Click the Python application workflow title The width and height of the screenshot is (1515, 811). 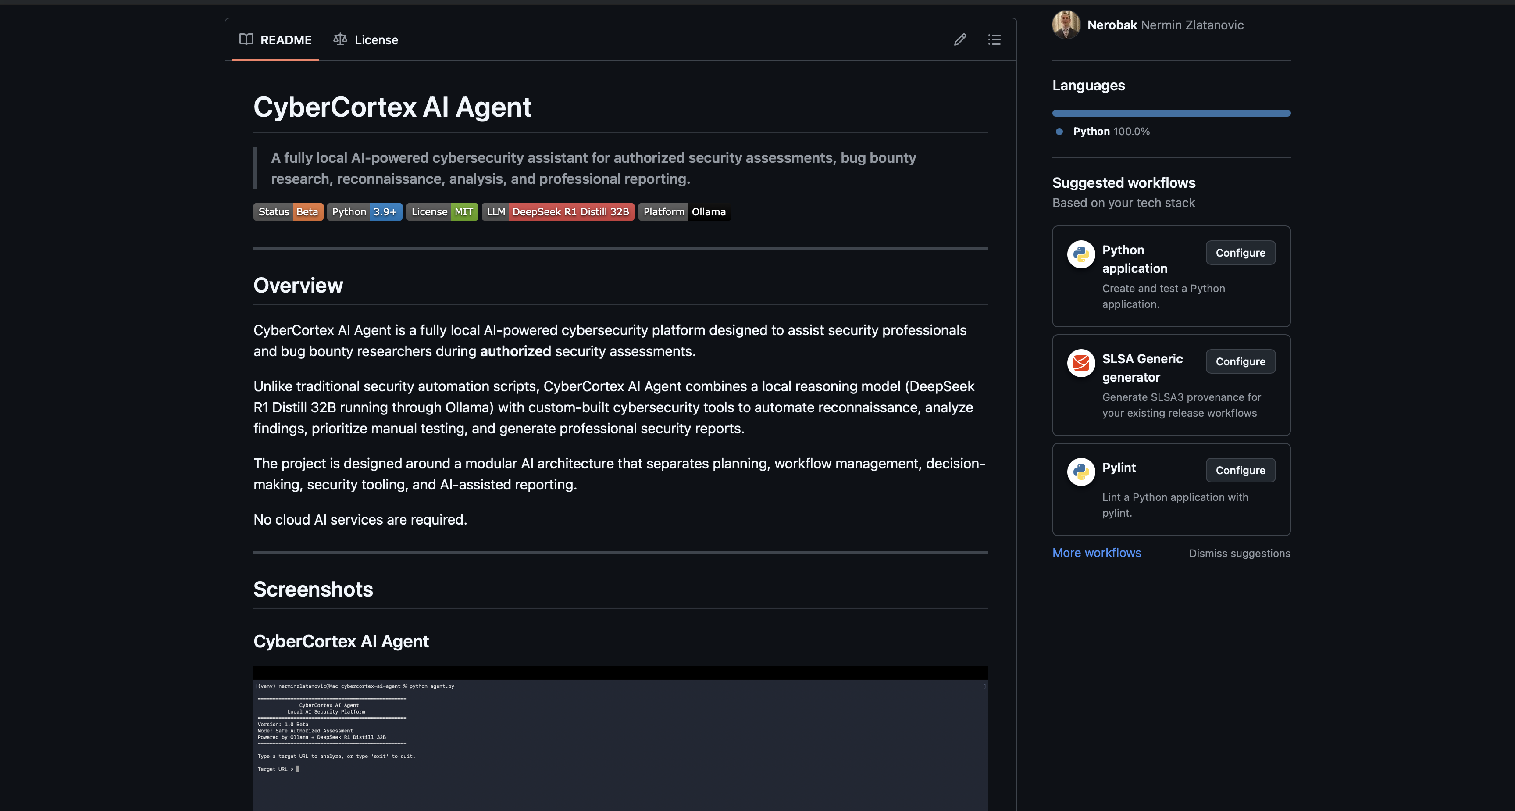point(1134,259)
